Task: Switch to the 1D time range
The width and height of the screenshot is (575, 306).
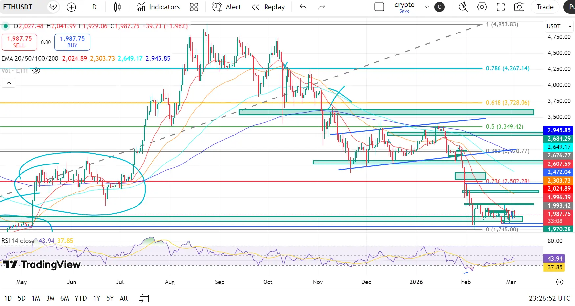Action: [8, 298]
